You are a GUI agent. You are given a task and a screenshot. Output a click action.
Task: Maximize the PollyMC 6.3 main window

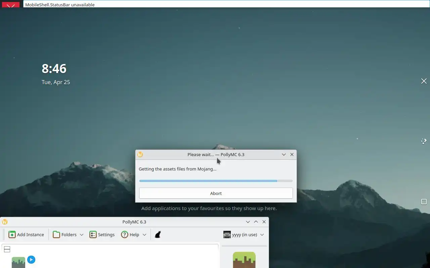pos(256,222)
